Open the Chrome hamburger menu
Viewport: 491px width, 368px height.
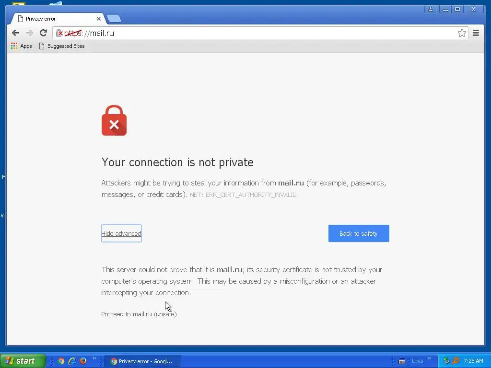476,33
